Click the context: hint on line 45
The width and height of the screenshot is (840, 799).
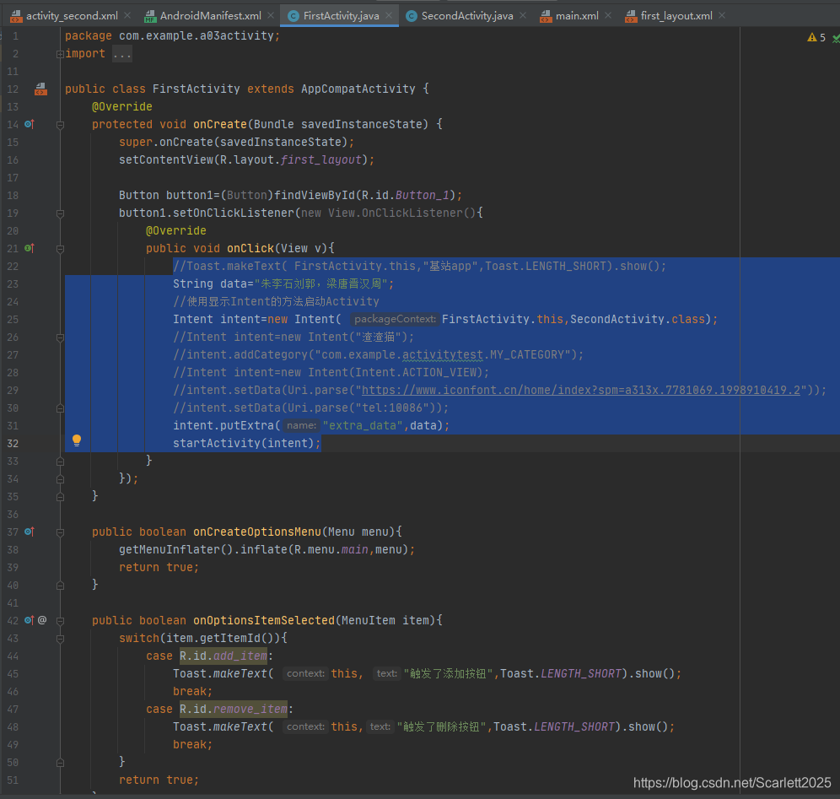pos(305,673)
